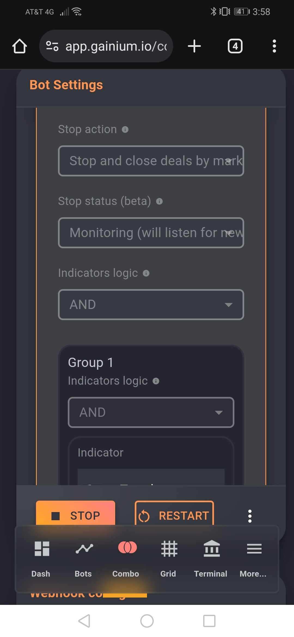Screen dimensions: 294x637
Task: Tap the Android back button
Action: coord(84,621)
